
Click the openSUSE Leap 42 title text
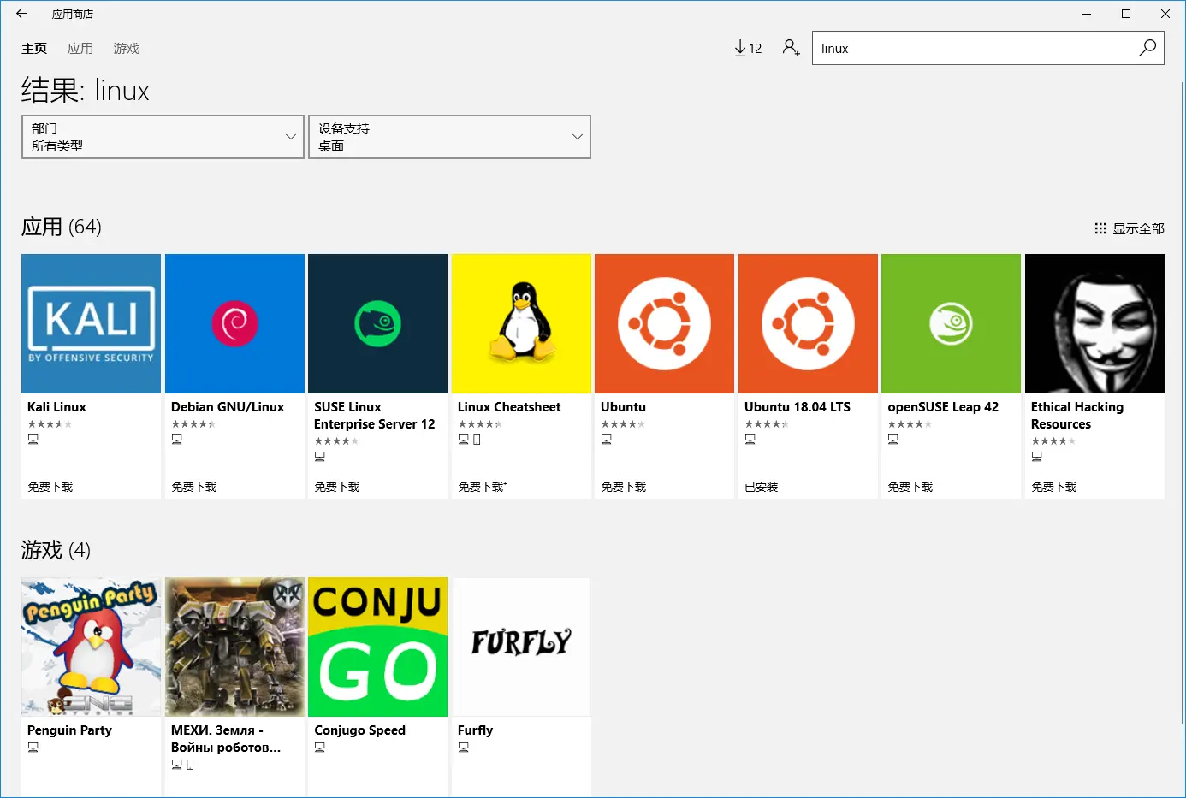(943, 407)
